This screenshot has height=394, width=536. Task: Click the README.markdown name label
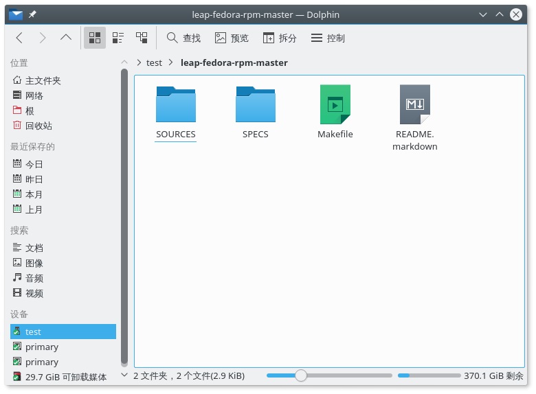click(414, 140)
